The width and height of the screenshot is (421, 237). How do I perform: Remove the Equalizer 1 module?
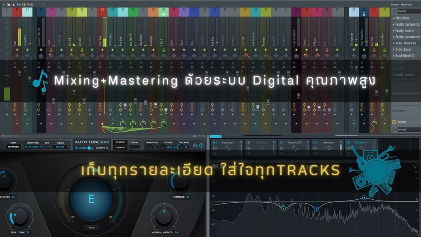tap(241, 142)
